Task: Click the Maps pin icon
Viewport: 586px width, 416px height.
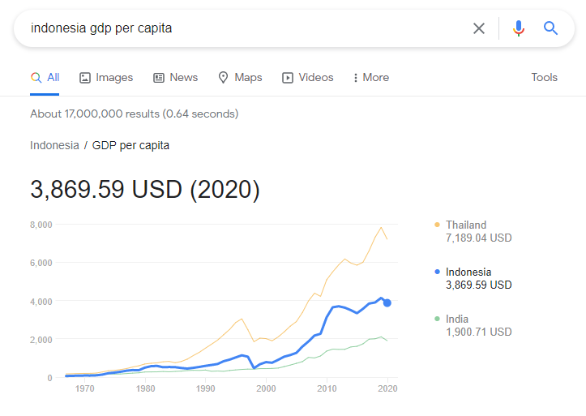Action: pyautogui.click(x=224, y=78)
